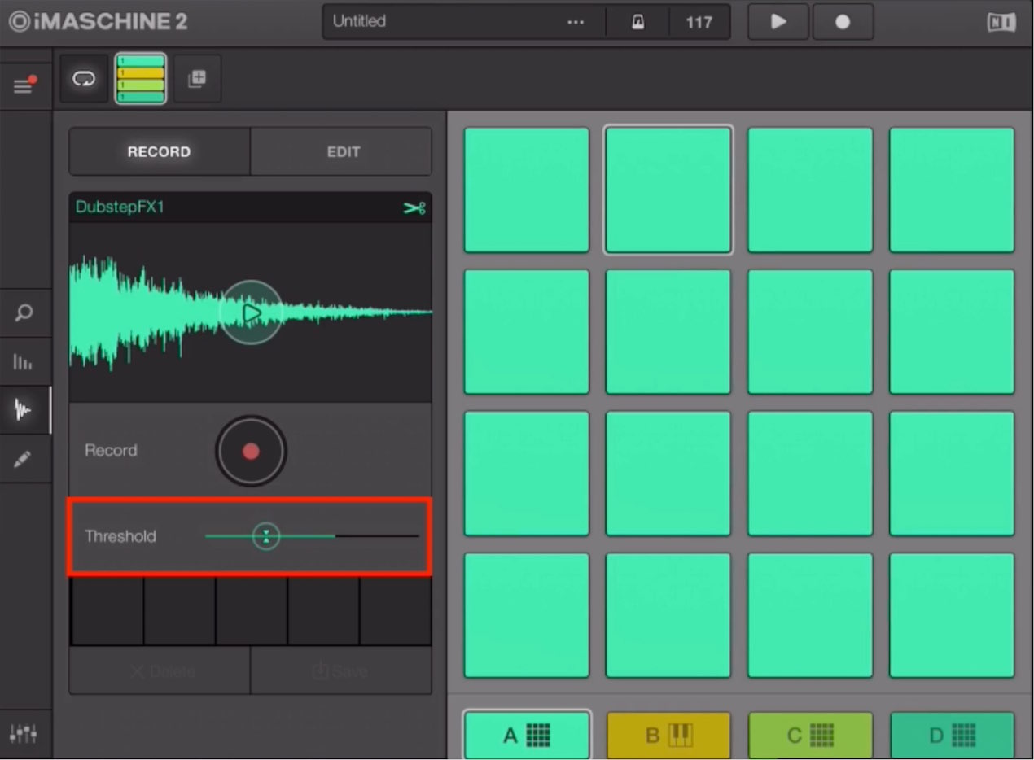
Task: Switch to the RECORD tab
Action: 160,151
